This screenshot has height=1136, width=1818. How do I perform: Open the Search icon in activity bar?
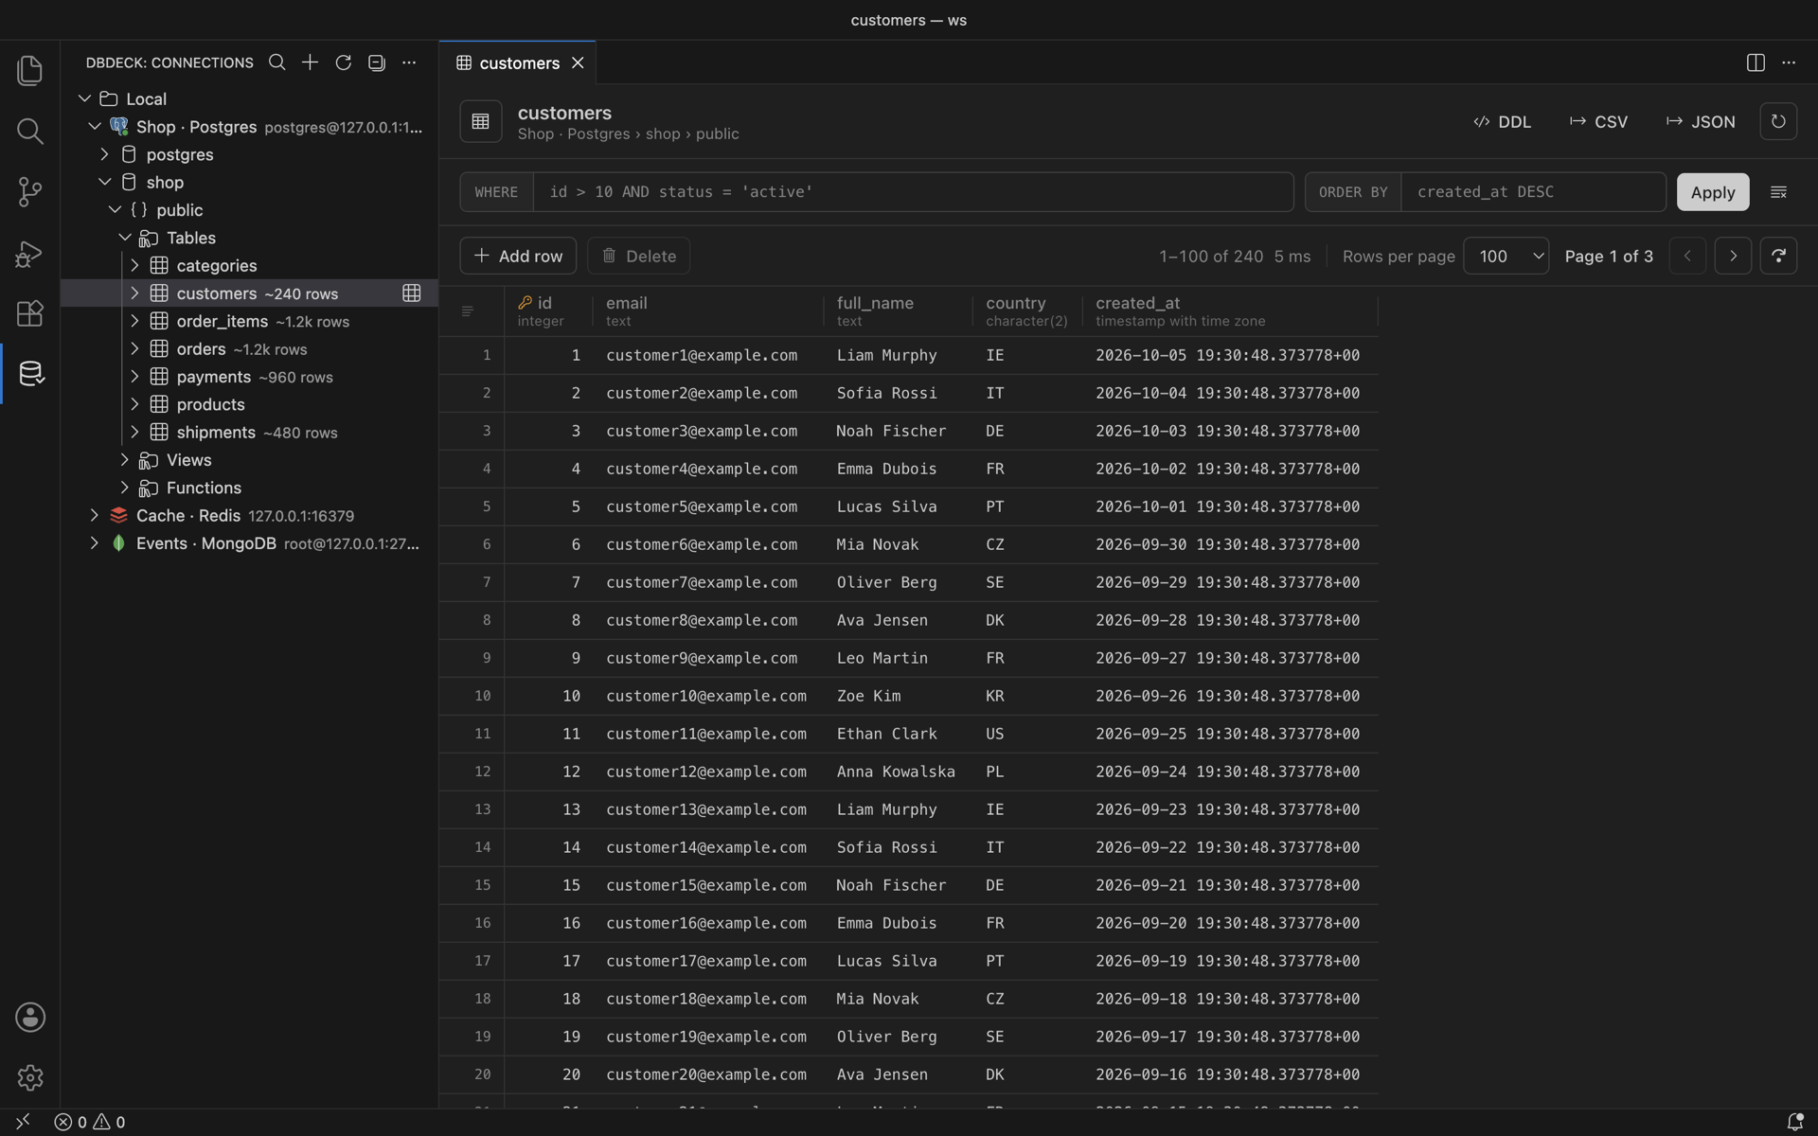[x=30, y=131]
